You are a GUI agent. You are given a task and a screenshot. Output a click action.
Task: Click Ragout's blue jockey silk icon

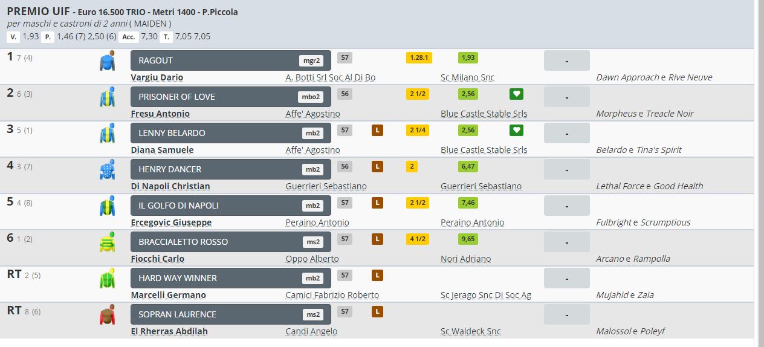tap(107, 61)
